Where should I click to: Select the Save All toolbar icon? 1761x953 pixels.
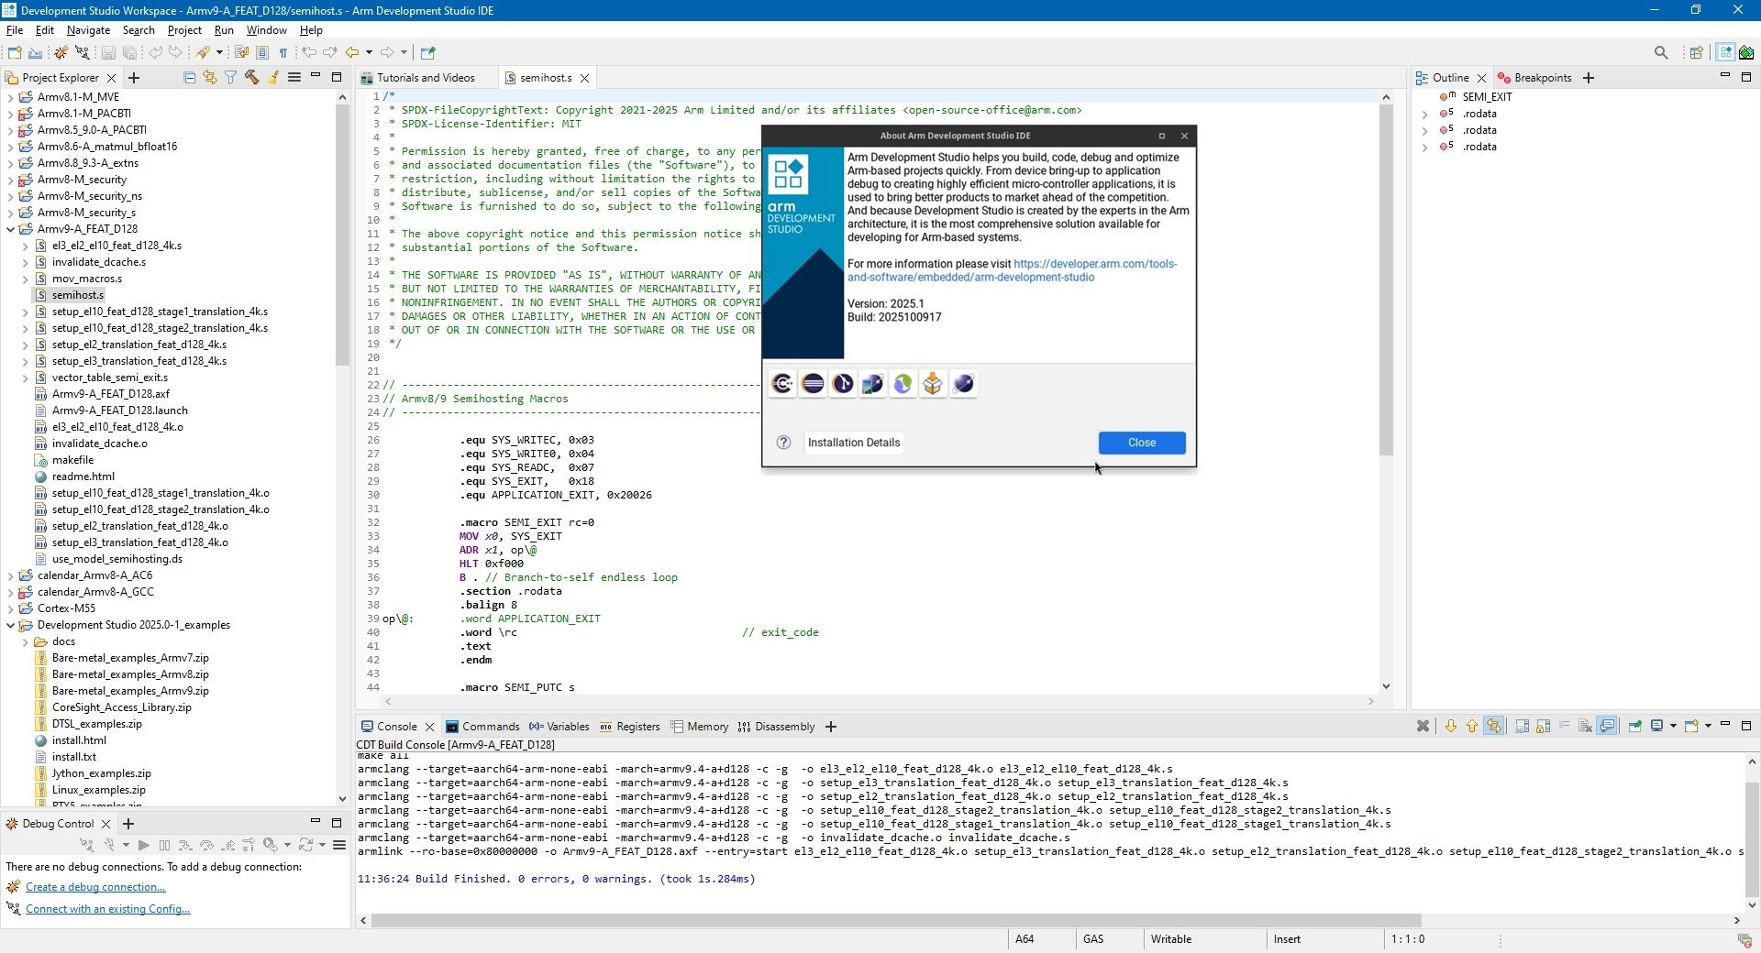[x=129, y=52]
